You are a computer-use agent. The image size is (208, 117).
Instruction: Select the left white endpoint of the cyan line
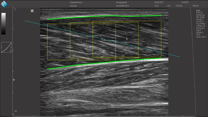coord(25,21)
